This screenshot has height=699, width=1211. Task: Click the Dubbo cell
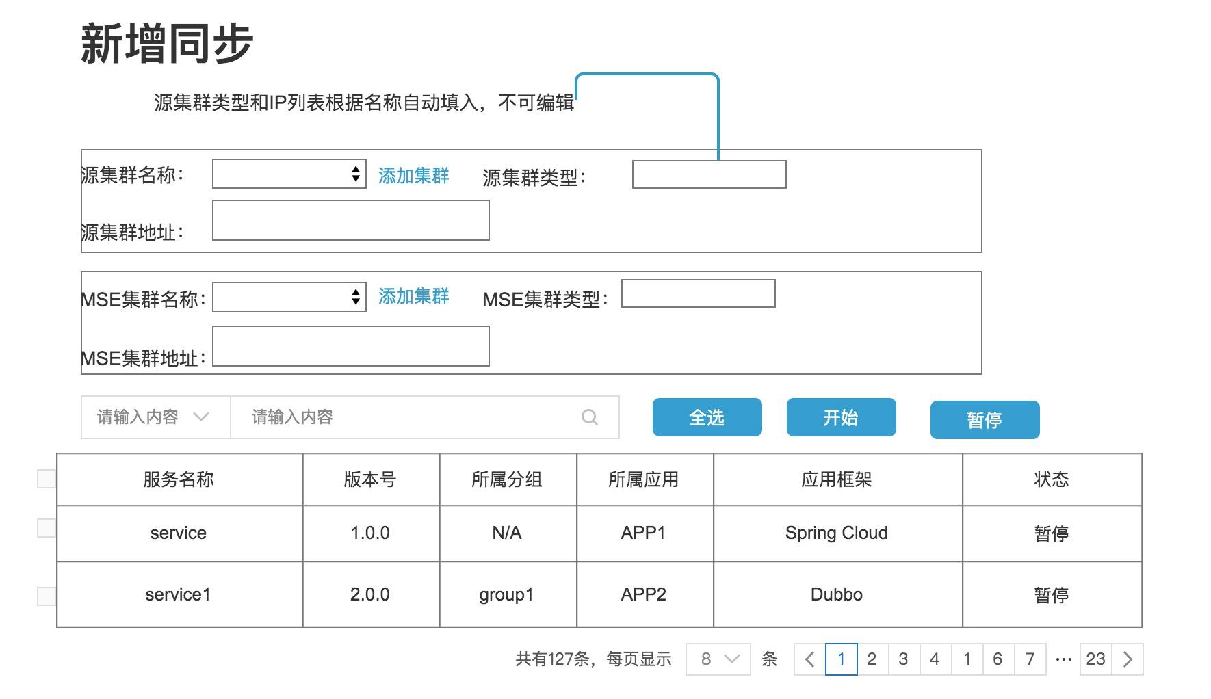837,594
